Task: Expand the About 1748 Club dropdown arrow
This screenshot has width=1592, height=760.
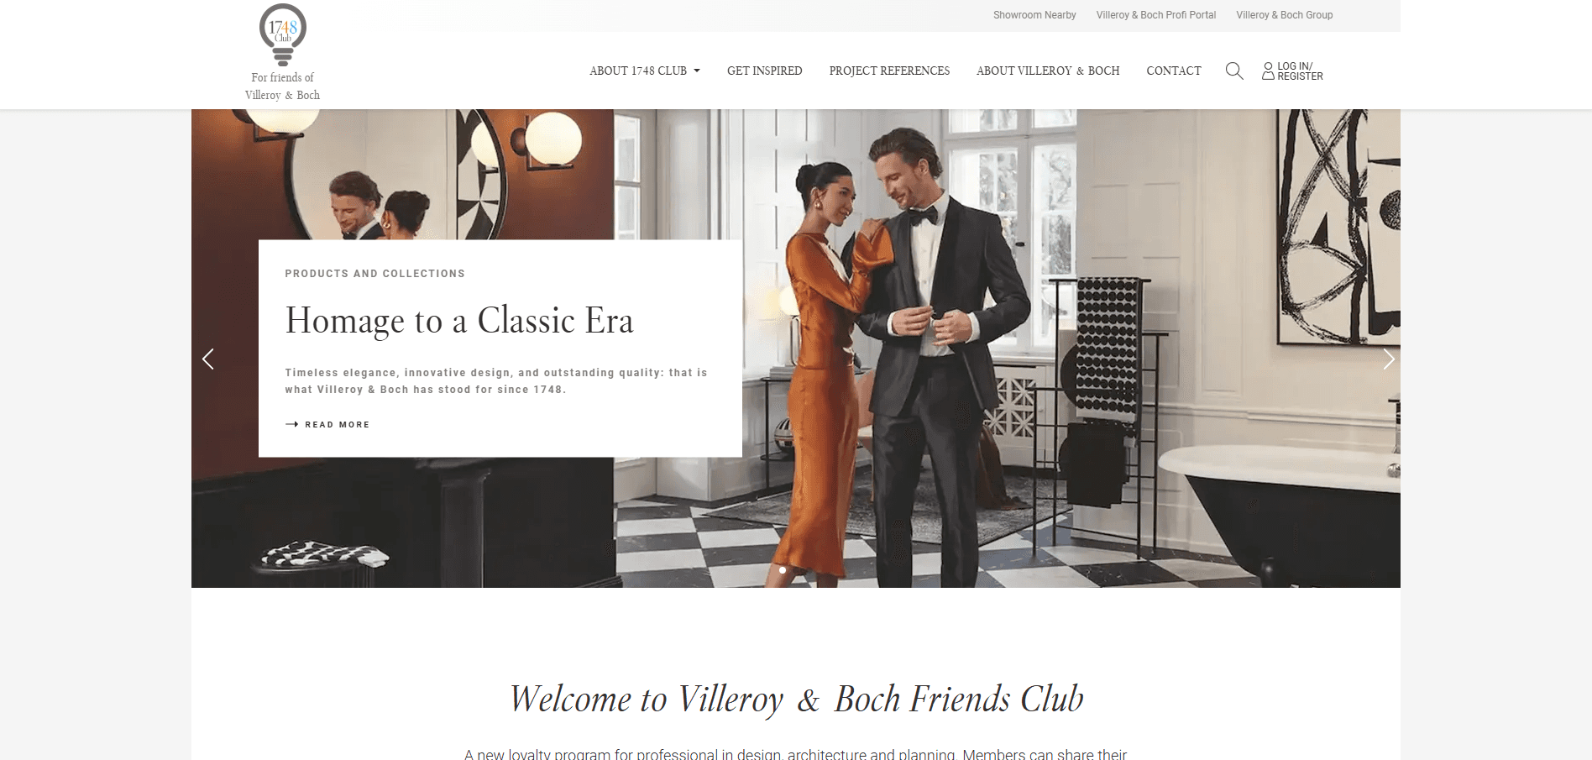Action: (697, 71)
